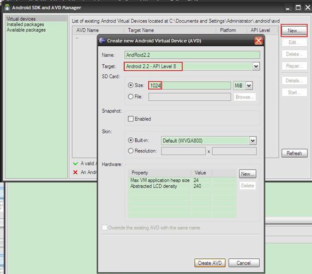Image resolution: width=312 pixels, height=274 pixels.
Task: Click the heap size value 24
Action: pos(196,180)
